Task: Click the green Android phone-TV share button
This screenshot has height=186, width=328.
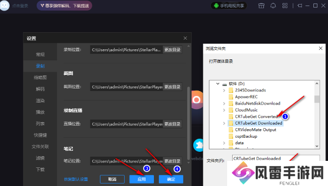Action: point(229,6)
